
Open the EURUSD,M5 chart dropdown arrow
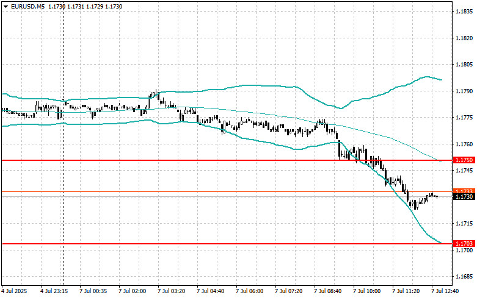click(x=5, y=6)
